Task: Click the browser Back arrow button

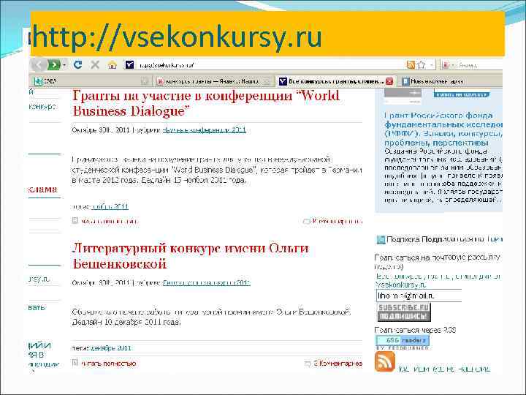Action: (38, 64)
